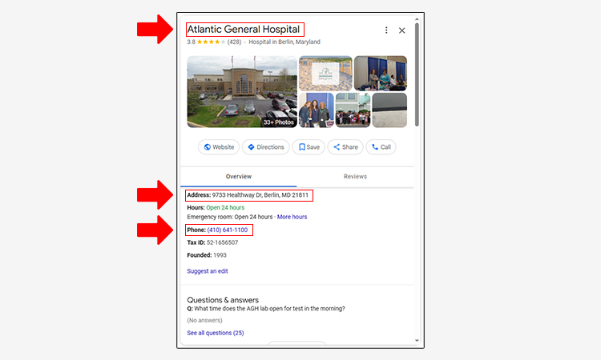601x360 pixels.
Task: Click the scrollbar up arrow
Action: point(417,18)
